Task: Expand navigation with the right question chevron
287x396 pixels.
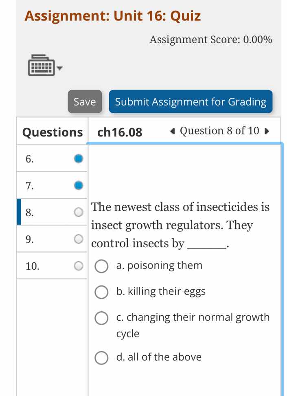Action: coord(267,131)
